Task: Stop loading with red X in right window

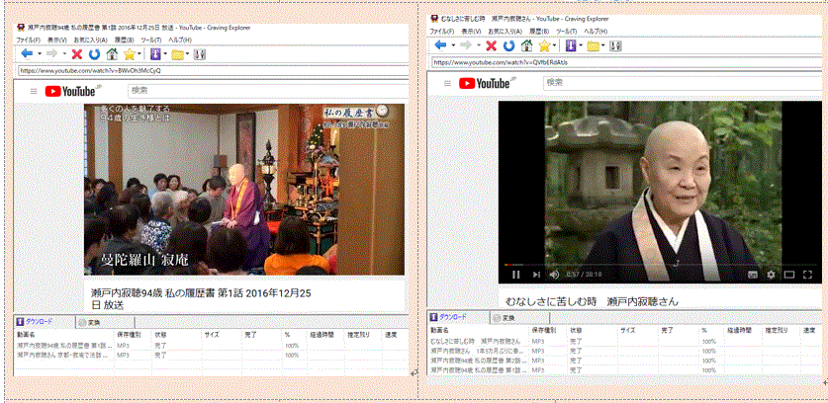Action: click(x=491, y=45)
